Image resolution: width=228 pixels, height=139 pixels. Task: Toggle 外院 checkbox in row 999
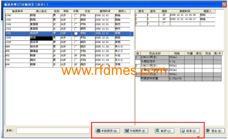(76, 47)
